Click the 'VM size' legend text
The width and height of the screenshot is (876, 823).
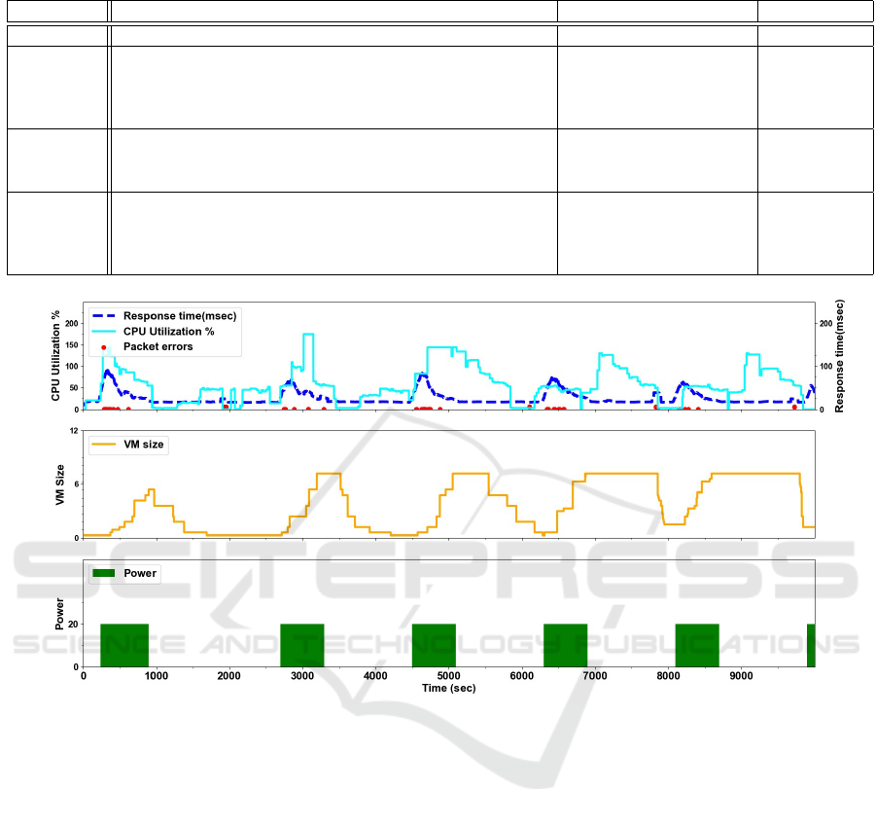(x=144, y=445)
